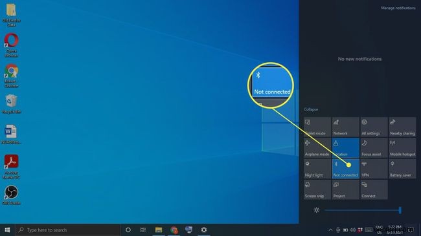Enable Mobile hotspot tile

[402, 148]
